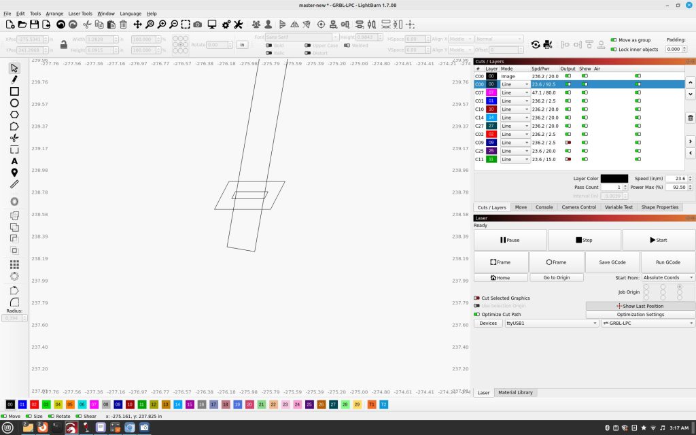Open the camera capture toolbar icon

tap(197, 24)
